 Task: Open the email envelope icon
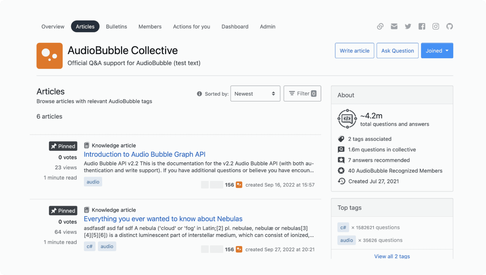394,26
